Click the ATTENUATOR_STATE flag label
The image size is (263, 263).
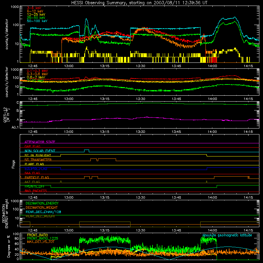[x=40, y=142]
